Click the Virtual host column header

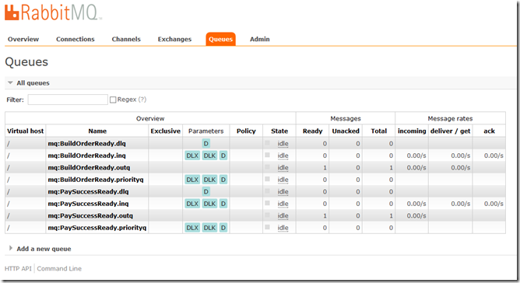(x=25, y=131)
